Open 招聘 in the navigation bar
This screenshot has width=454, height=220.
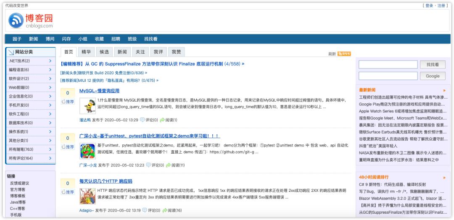pyautogui.click(x=116, y=39)
